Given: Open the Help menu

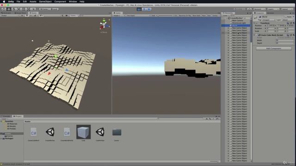Looking at the screenshot, I should coord(82,1).
